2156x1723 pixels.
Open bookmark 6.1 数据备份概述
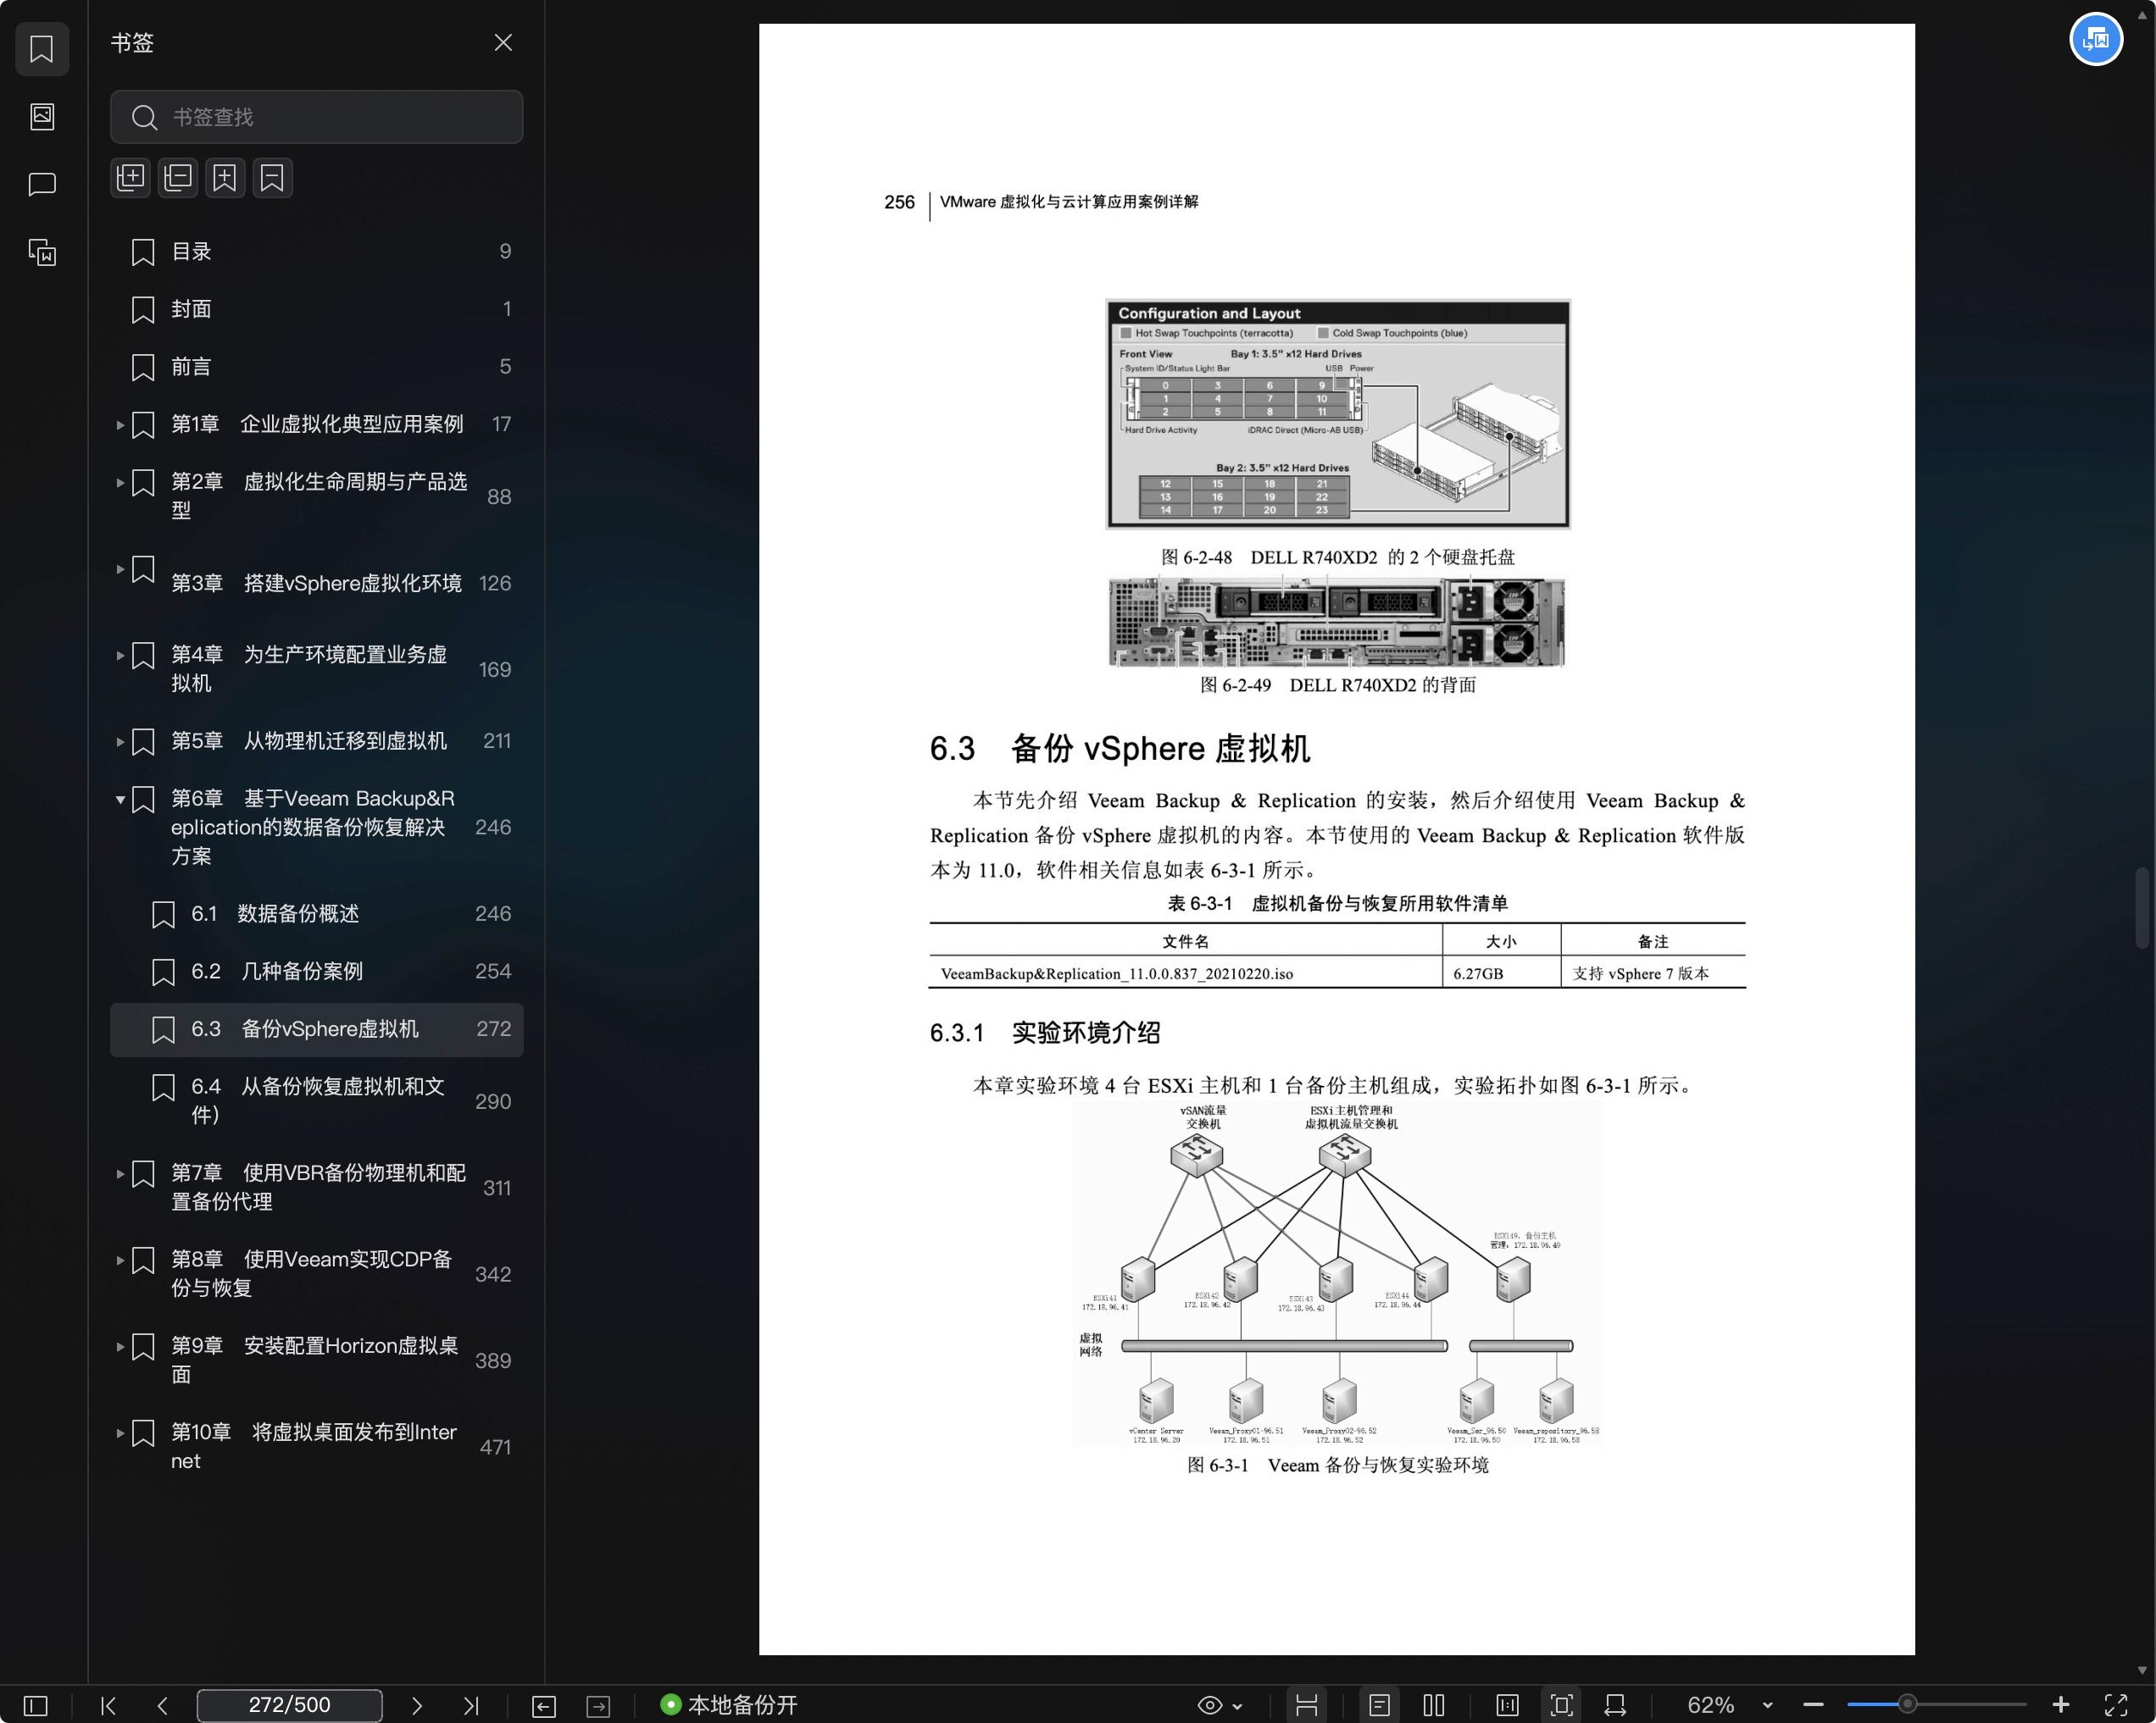click(317, 915)
